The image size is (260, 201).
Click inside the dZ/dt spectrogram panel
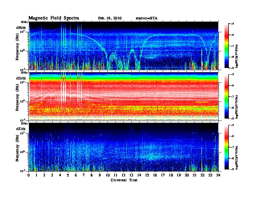pyautogui.click(x=123, y=147)
